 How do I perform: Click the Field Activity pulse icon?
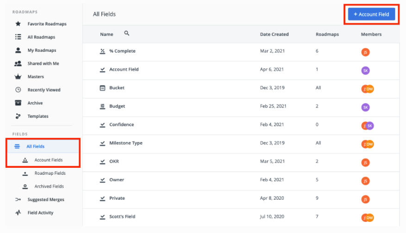(18, 213)
